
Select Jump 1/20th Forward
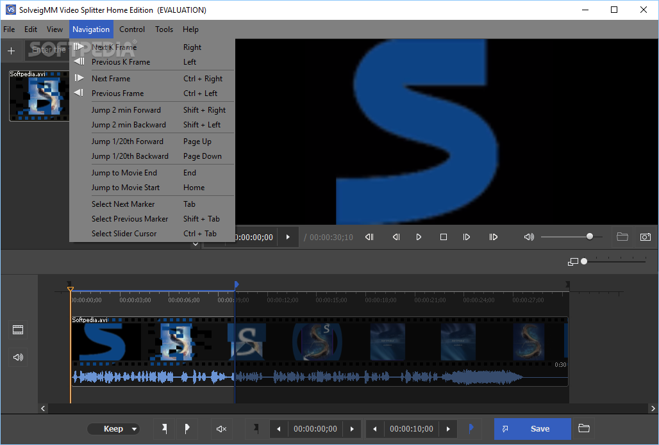(152, 142)
